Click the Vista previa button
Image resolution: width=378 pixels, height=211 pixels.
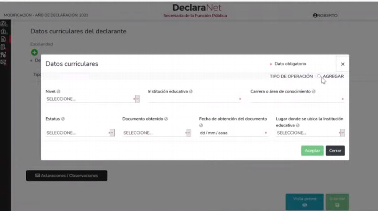[305, 202]
